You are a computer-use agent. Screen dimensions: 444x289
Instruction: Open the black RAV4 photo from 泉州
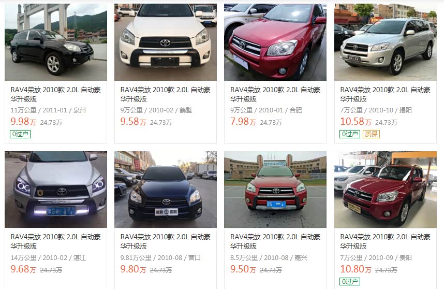pos(56,42)
